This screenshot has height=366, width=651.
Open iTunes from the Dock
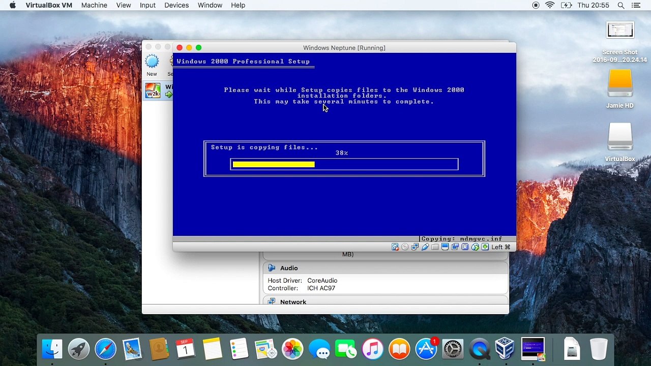373,349
